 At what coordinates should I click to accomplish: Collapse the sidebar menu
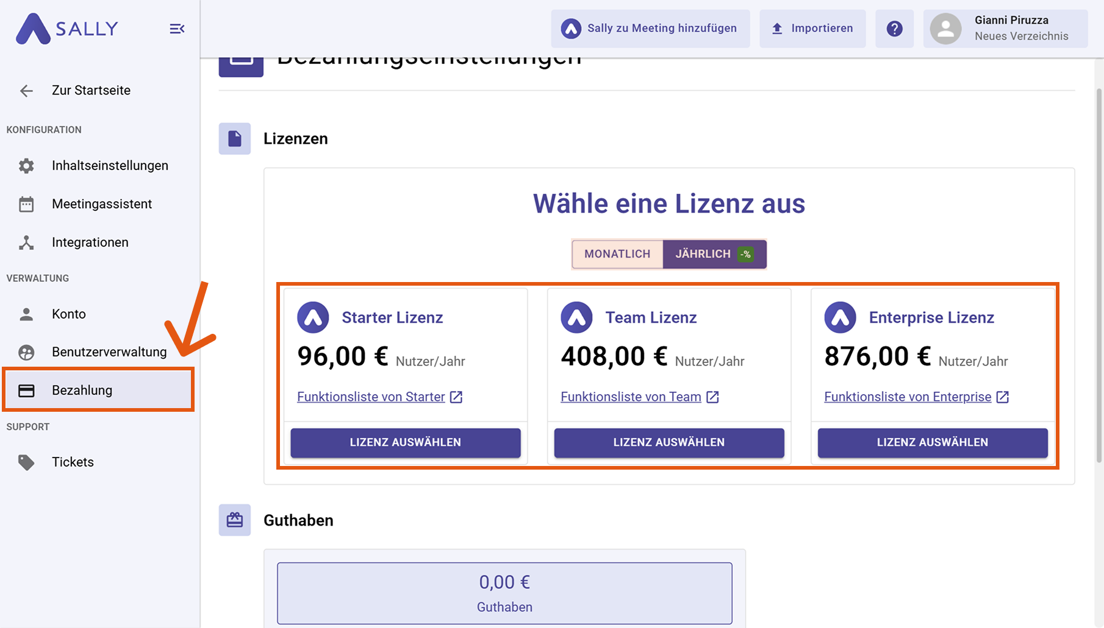(177, 29)
